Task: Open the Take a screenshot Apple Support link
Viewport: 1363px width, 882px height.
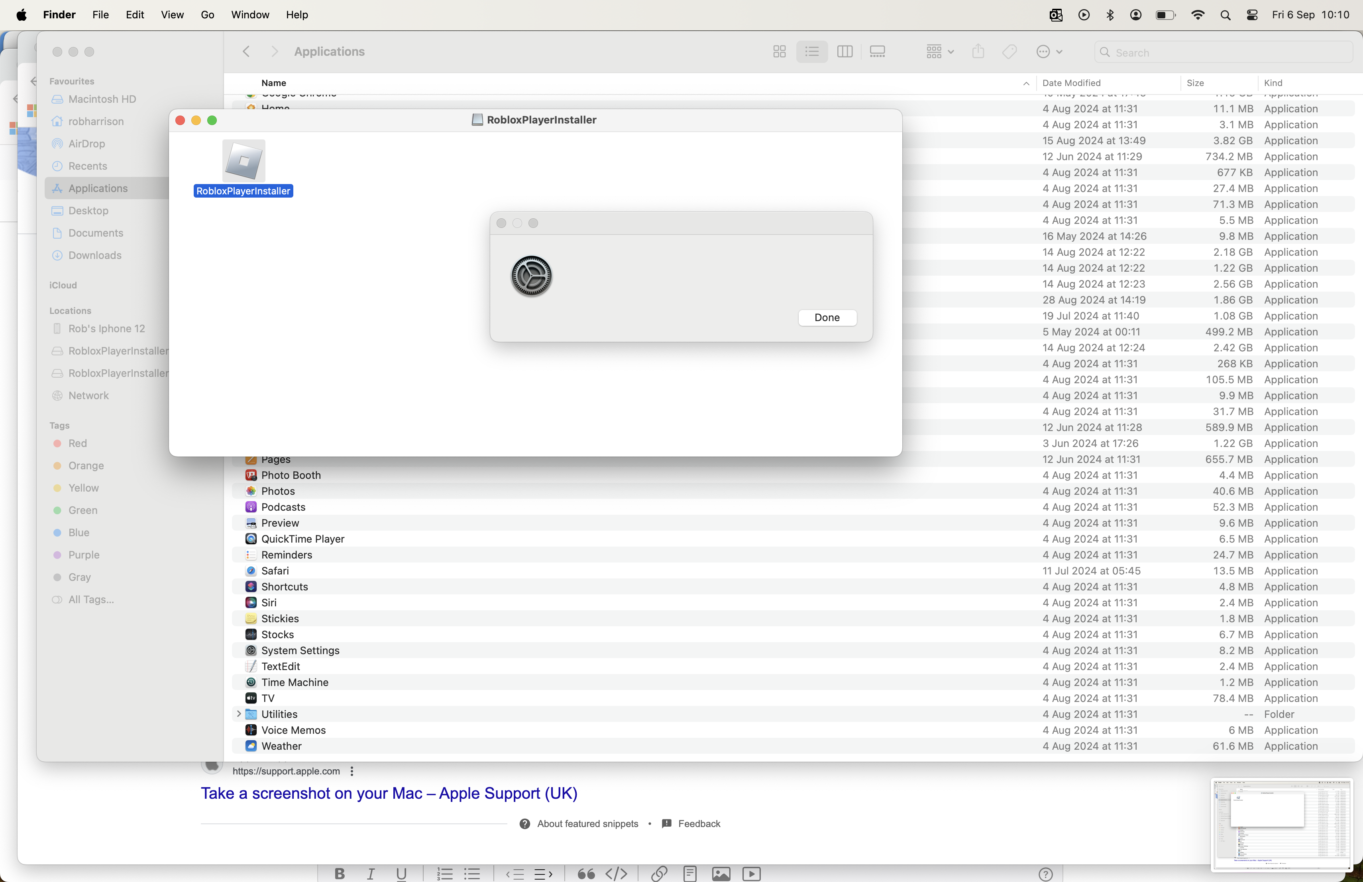Action: click(x=389, y=793)
